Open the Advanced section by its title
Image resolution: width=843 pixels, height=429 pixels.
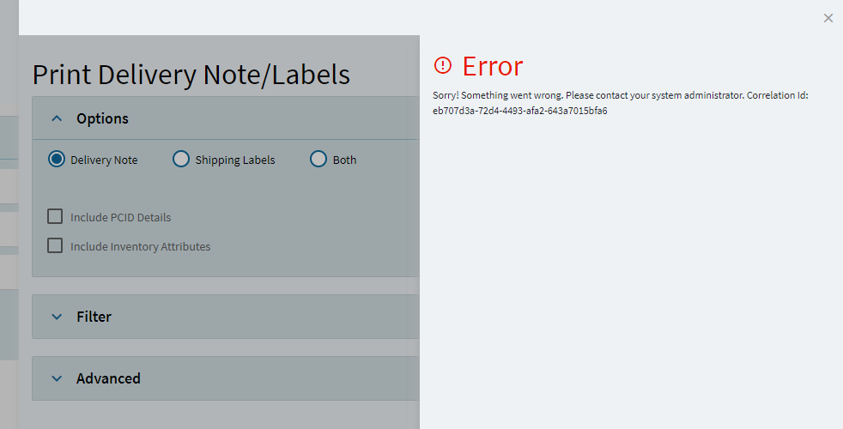(x=108, y=378)
